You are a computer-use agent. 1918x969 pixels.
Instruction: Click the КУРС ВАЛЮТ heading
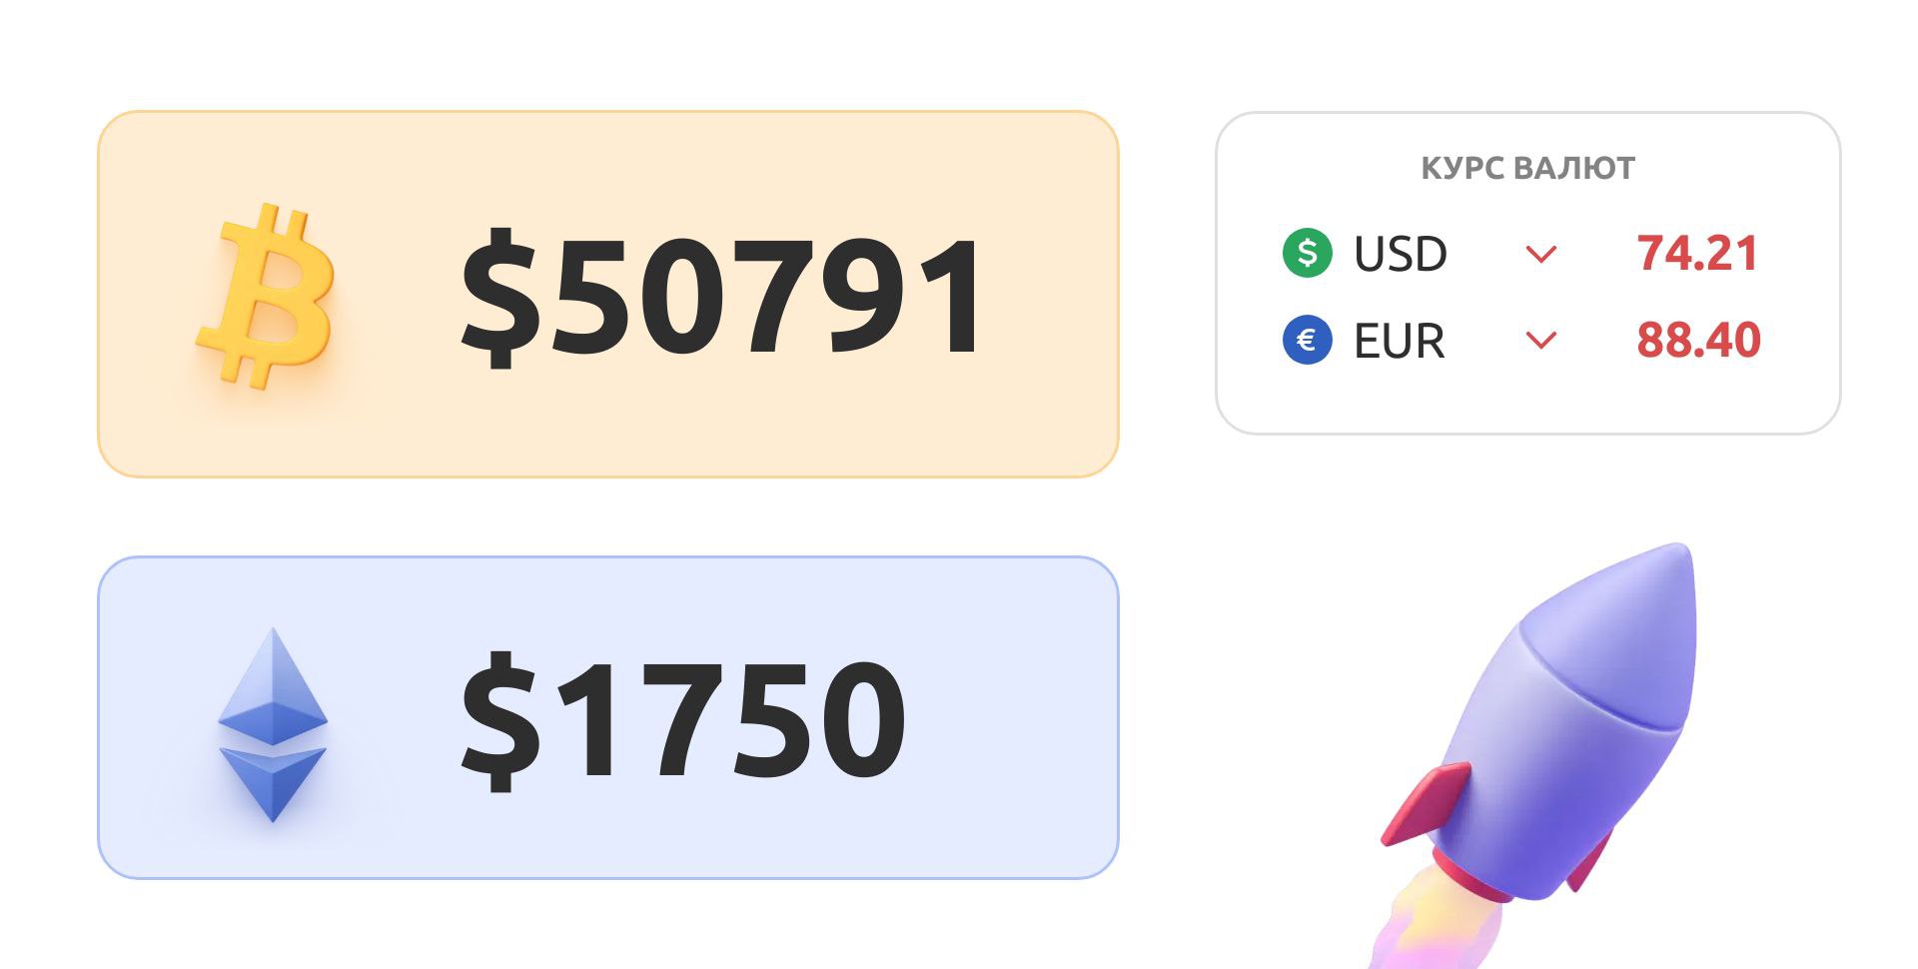tap(1527, 168)
